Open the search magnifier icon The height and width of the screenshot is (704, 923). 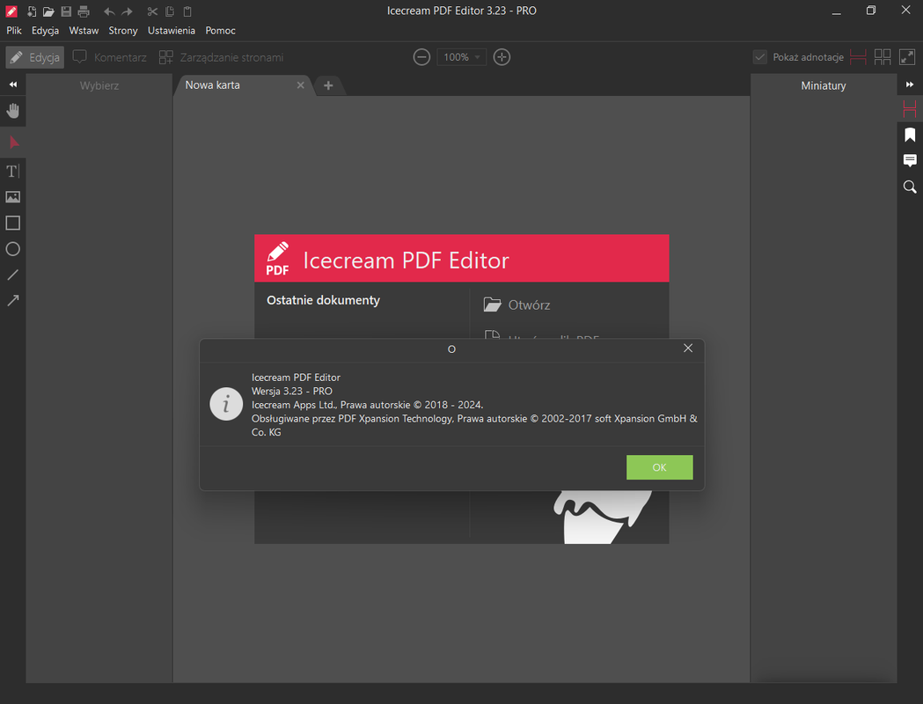[x=910, y=187]
